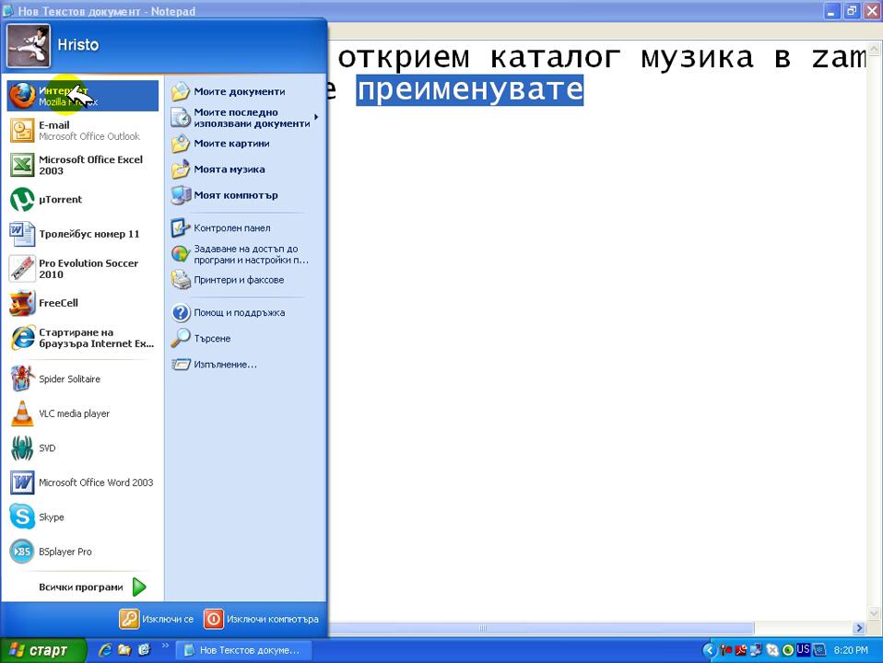Open Microsoft Office Excel 2003
This screenshot has height=663, width=883.
coord(89,165)
